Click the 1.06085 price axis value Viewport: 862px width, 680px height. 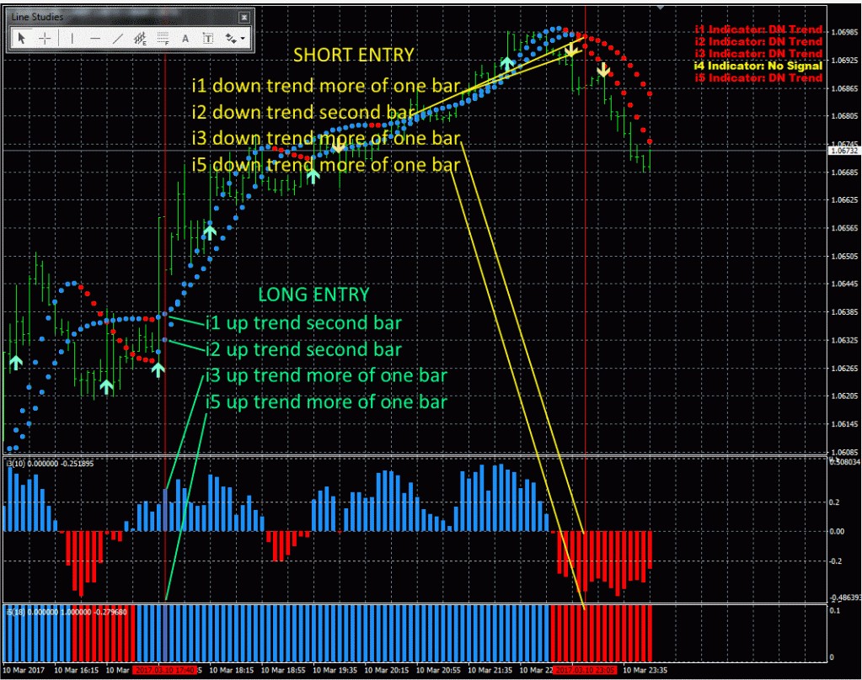point(845,453)
